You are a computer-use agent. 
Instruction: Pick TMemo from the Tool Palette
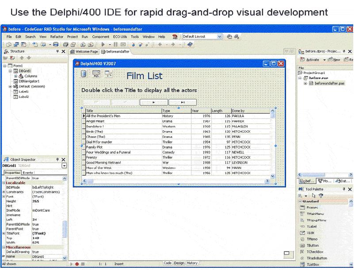(312, 239)
